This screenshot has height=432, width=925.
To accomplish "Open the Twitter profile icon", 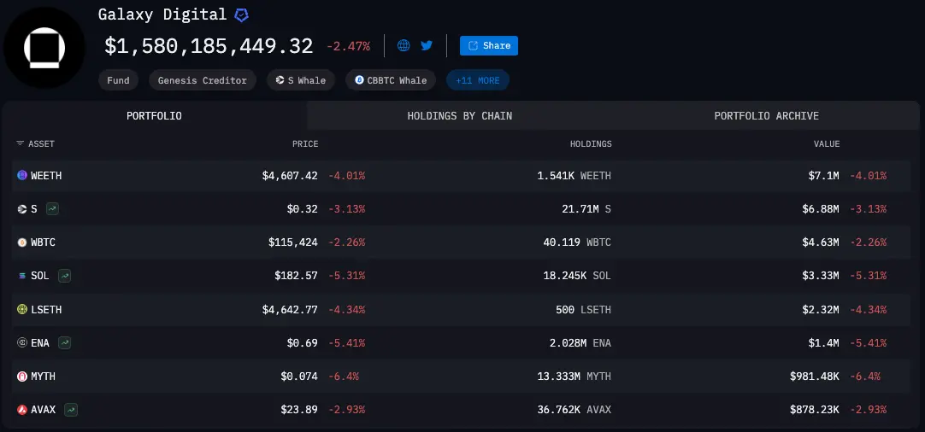I will [x=427, y=45].
